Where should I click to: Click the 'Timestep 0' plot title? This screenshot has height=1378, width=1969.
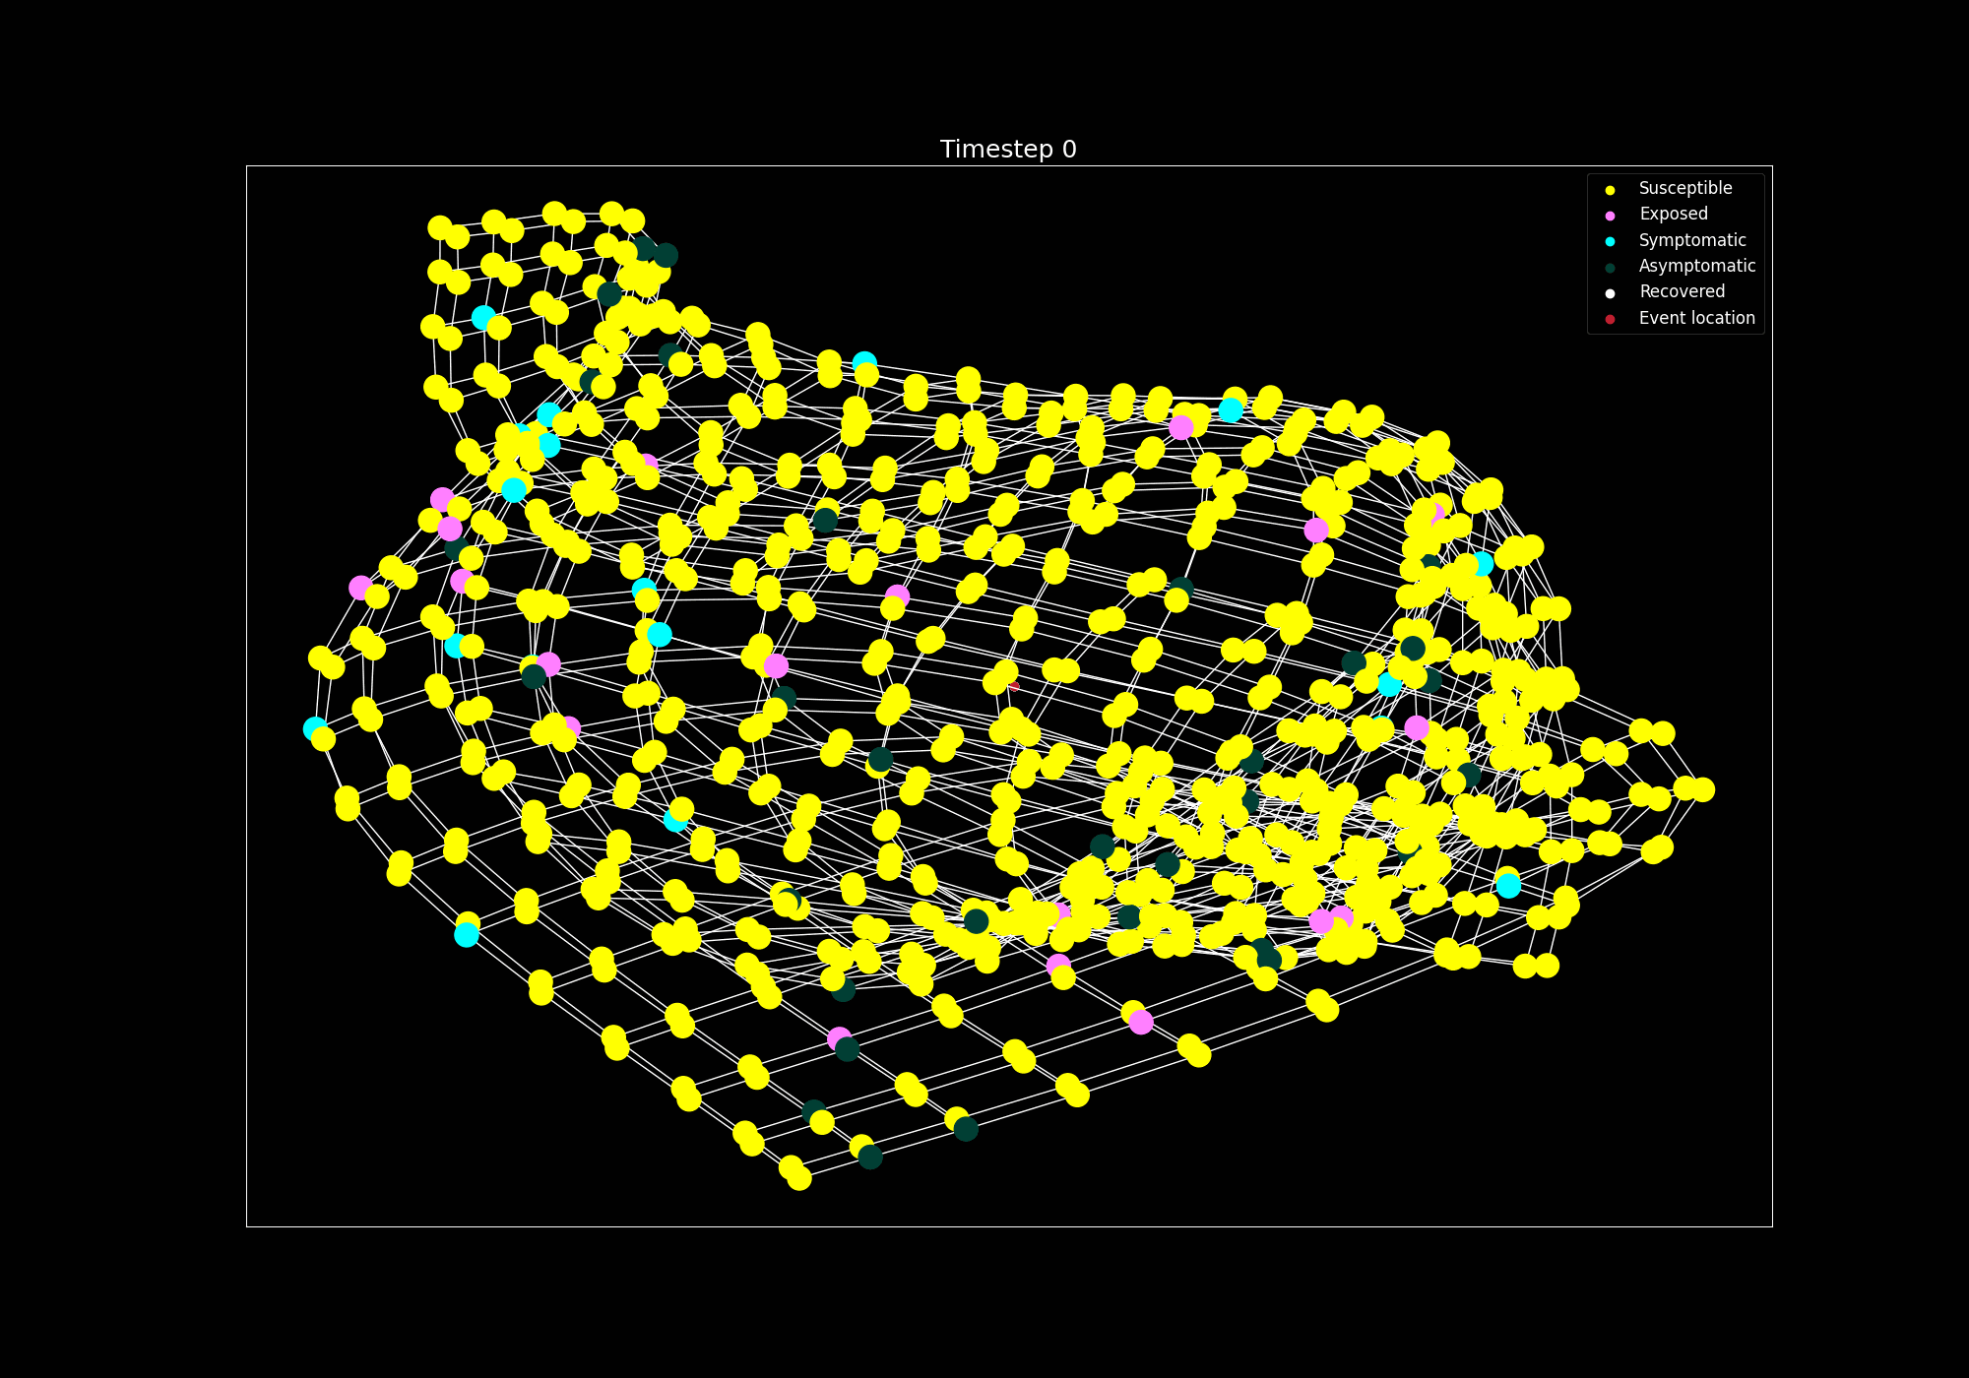pyautogui.click(x=1008, y=150)
